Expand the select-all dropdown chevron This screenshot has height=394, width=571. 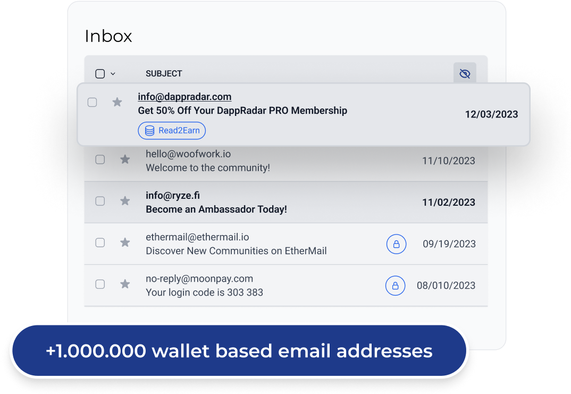(113, 74)
